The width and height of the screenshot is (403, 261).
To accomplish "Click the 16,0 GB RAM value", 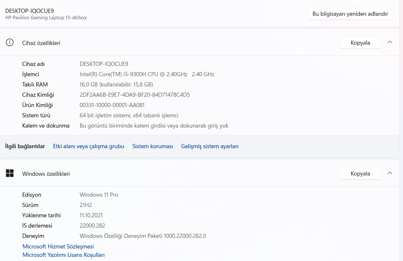I will click(116, 85).
